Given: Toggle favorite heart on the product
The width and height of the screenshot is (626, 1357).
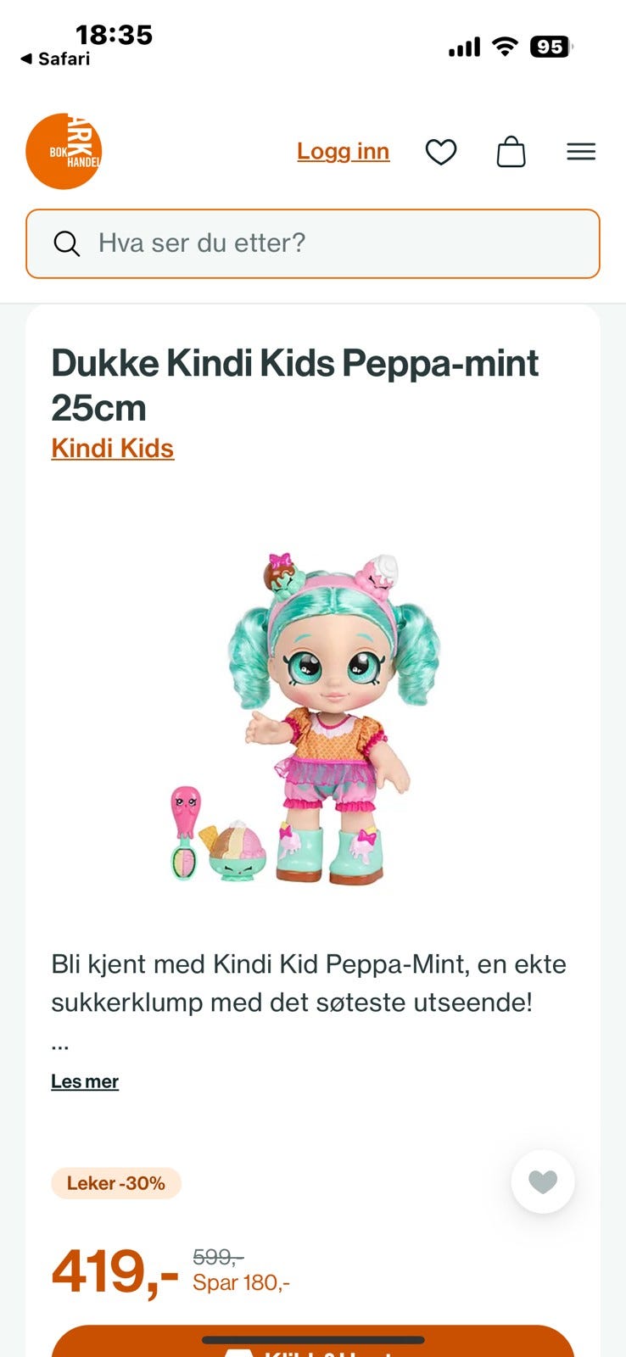Looking at the screenshot, I should point(543,1181).
